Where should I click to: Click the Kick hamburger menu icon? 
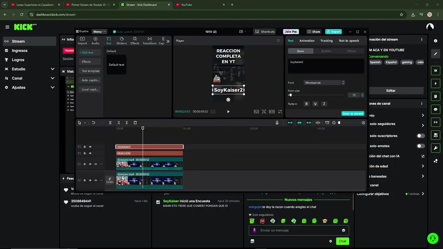(7, 27)
